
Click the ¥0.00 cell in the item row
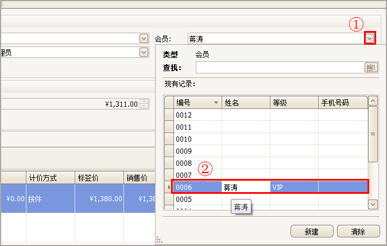click(x=13, y=198)
